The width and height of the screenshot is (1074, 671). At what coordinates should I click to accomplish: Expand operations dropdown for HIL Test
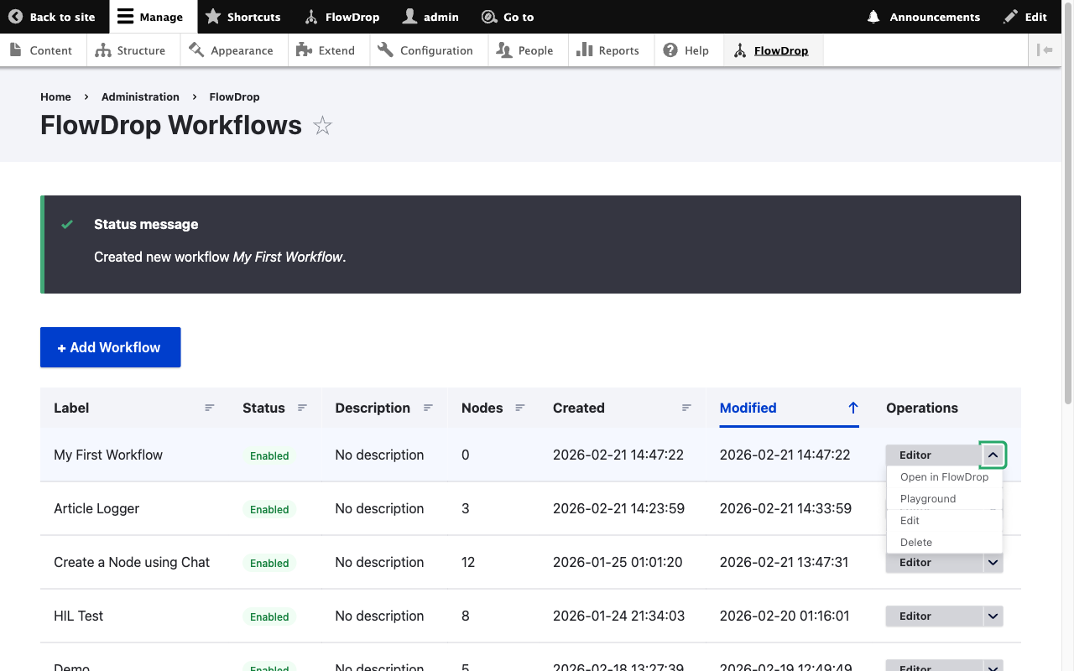(993, 616)
